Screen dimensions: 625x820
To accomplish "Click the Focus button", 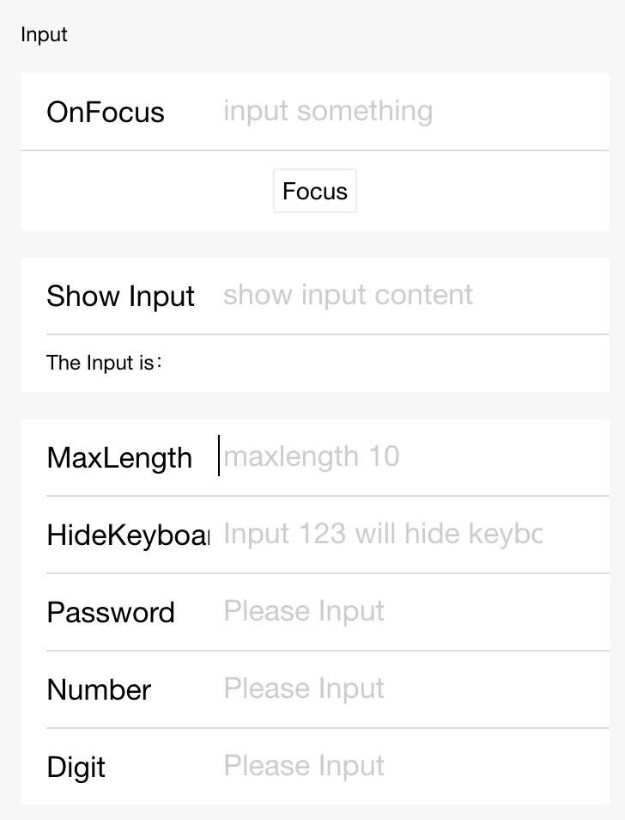I will point(314,190).
